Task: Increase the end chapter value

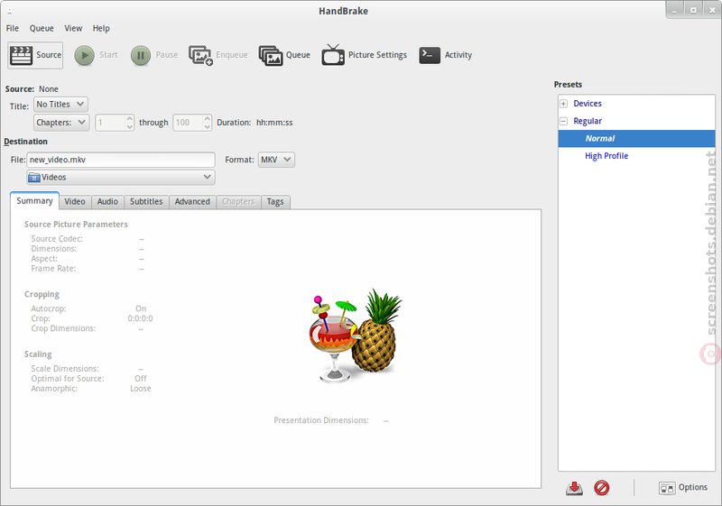Action: point(208,119)
